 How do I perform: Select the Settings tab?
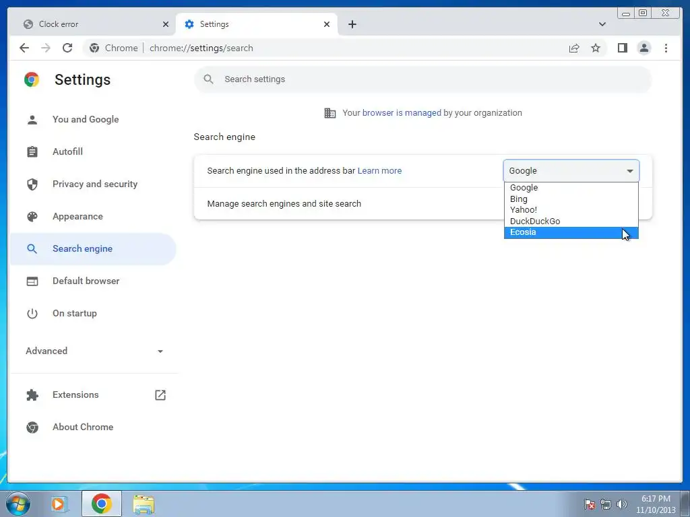(257, 24)
